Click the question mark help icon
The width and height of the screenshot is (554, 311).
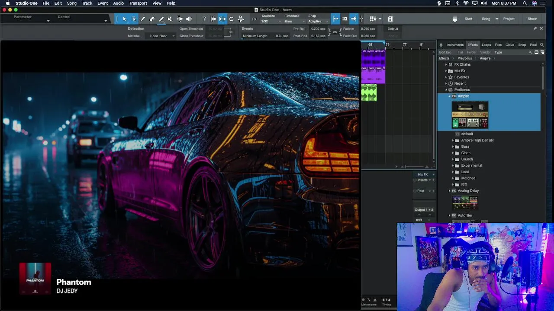click(204, 19)
